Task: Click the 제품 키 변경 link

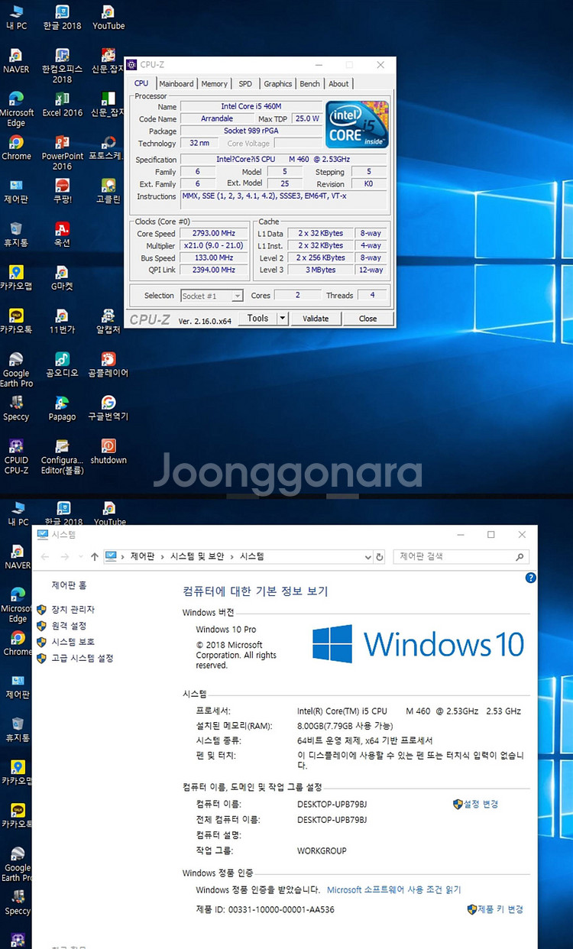Action: click(500, 909)
